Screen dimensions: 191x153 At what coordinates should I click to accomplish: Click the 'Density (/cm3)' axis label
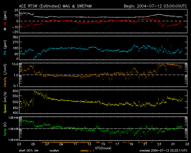pos(5,75)
